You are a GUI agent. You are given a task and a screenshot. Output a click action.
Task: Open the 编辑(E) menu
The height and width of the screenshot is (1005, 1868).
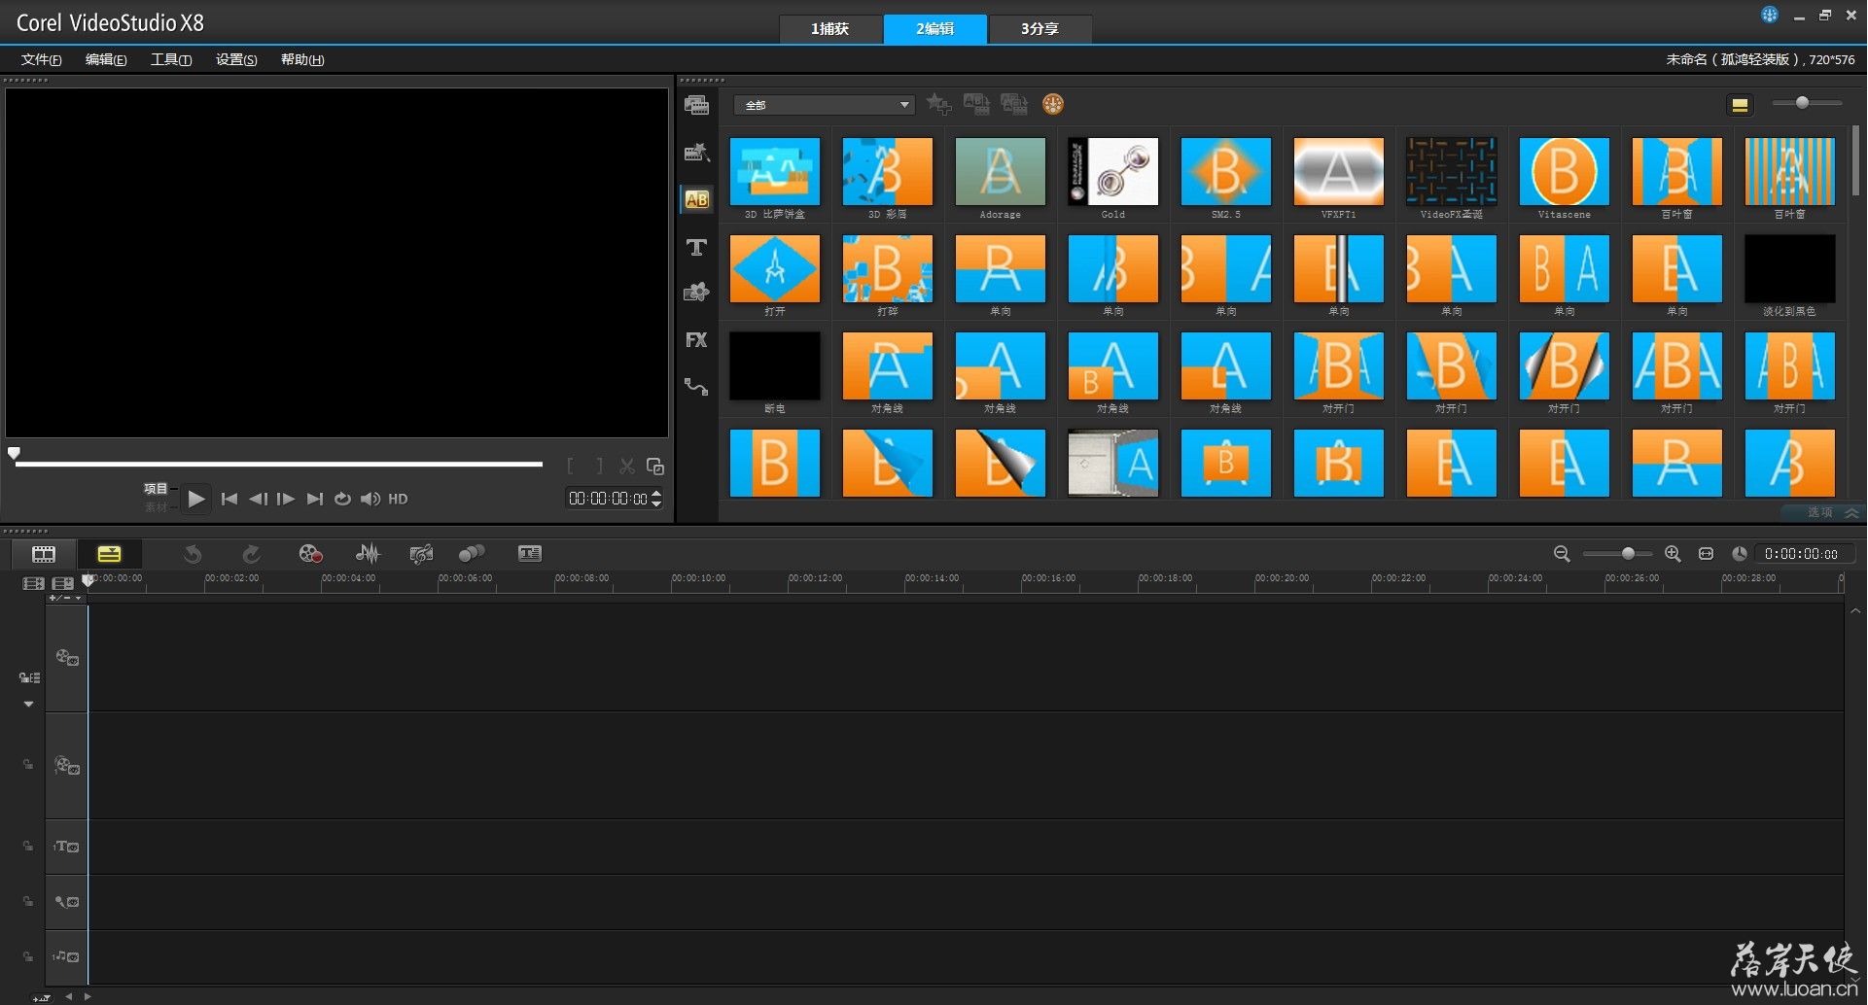pos(106,60)
